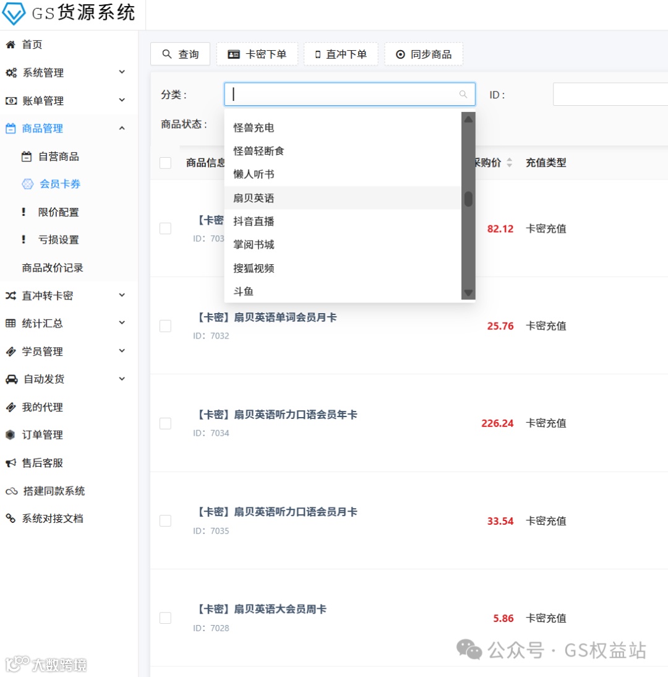Select 怪兽轻断食 from the list

[343, 151]
